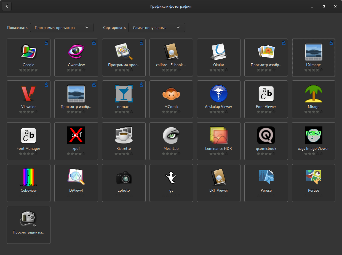Open the Luminance HDR icon

click(219, 135)
